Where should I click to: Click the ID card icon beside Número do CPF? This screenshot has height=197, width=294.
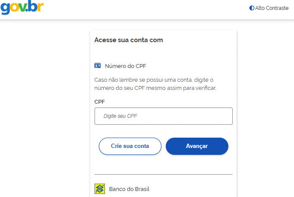pyautogui.click(x=98, y=65)
